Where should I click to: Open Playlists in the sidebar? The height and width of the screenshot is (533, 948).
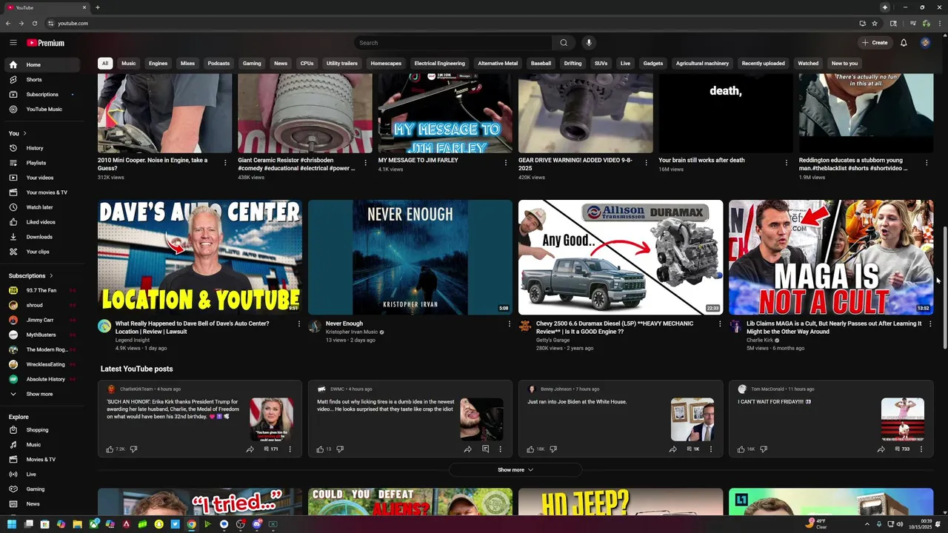pyautogui.click(x=41, y=163)
